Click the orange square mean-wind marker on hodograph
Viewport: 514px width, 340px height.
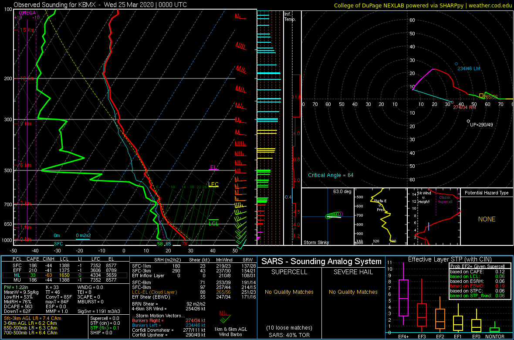point(481,95)
